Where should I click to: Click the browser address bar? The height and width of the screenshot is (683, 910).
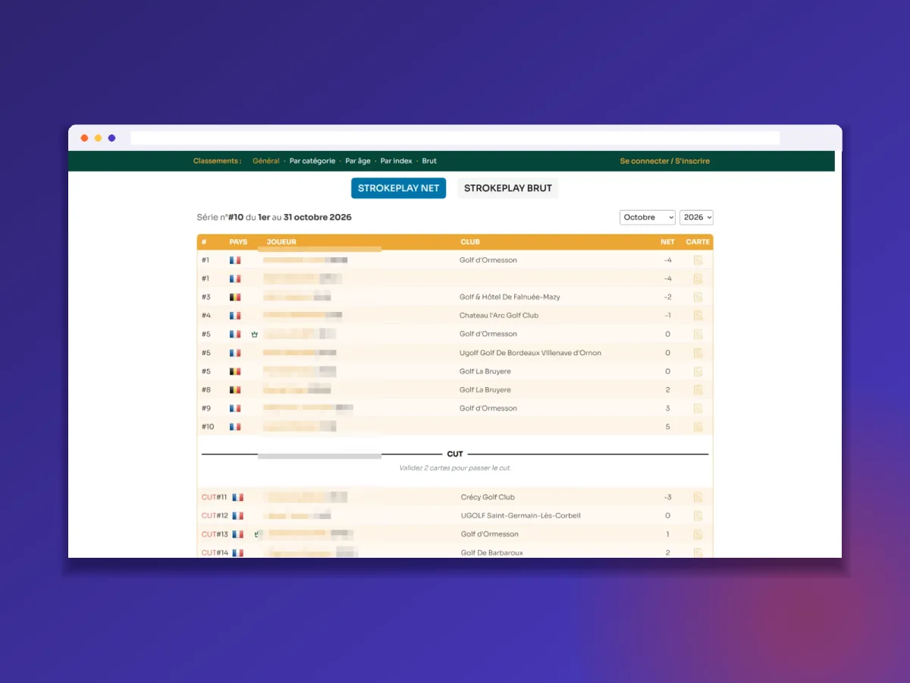455,138
